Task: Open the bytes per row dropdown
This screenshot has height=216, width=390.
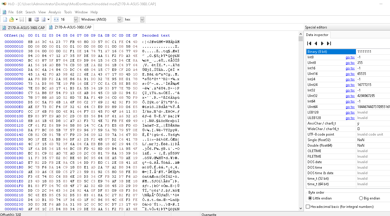Action: point(76,19)
